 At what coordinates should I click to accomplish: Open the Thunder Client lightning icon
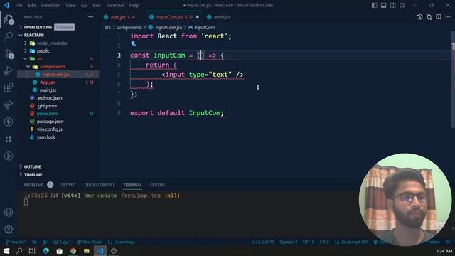click(x=9, y=122)
